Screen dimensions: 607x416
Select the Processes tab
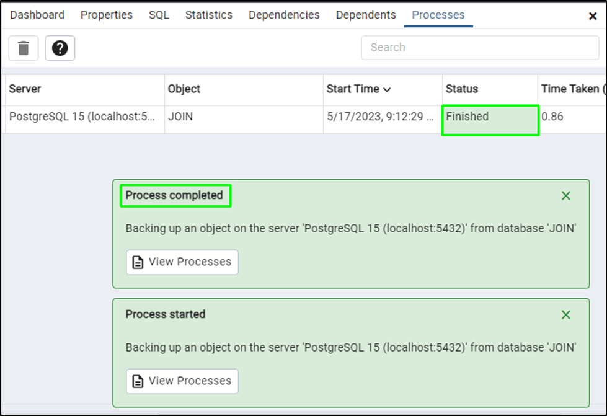click(x=438, y=15)
